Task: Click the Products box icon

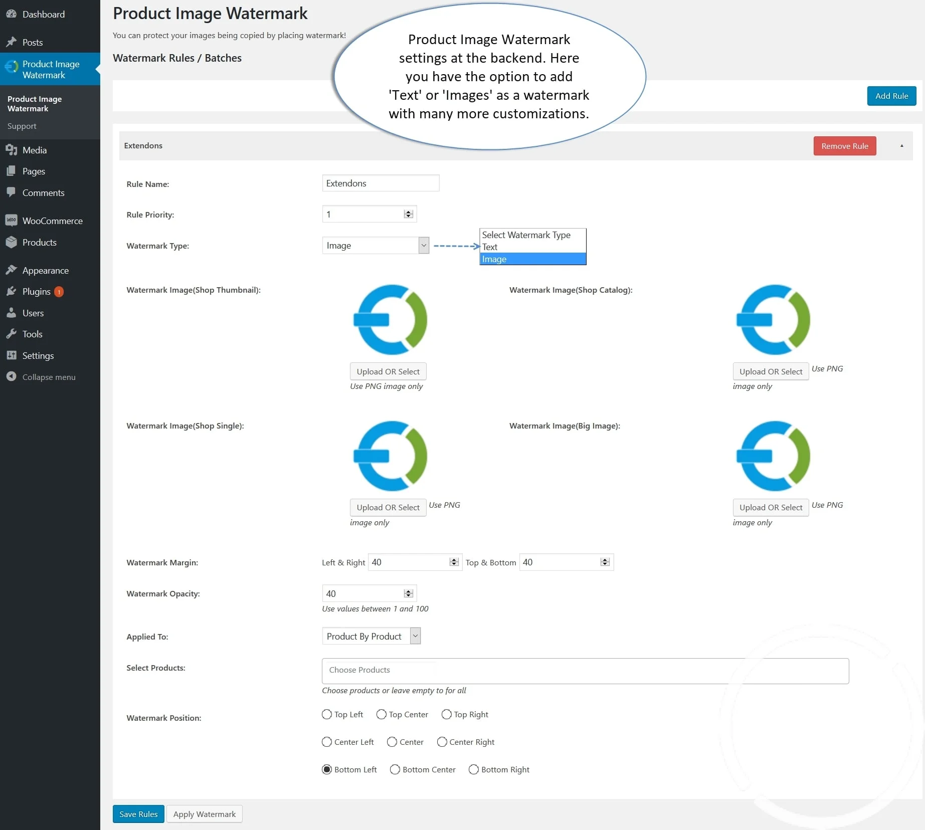Action: [x=11, y=242]
